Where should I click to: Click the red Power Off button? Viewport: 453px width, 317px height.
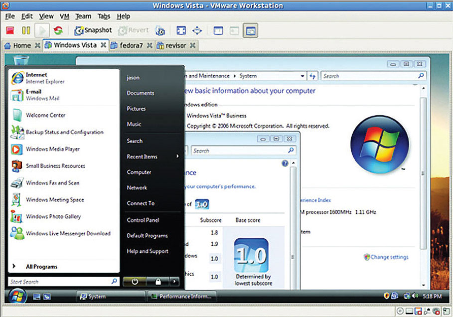10,31
